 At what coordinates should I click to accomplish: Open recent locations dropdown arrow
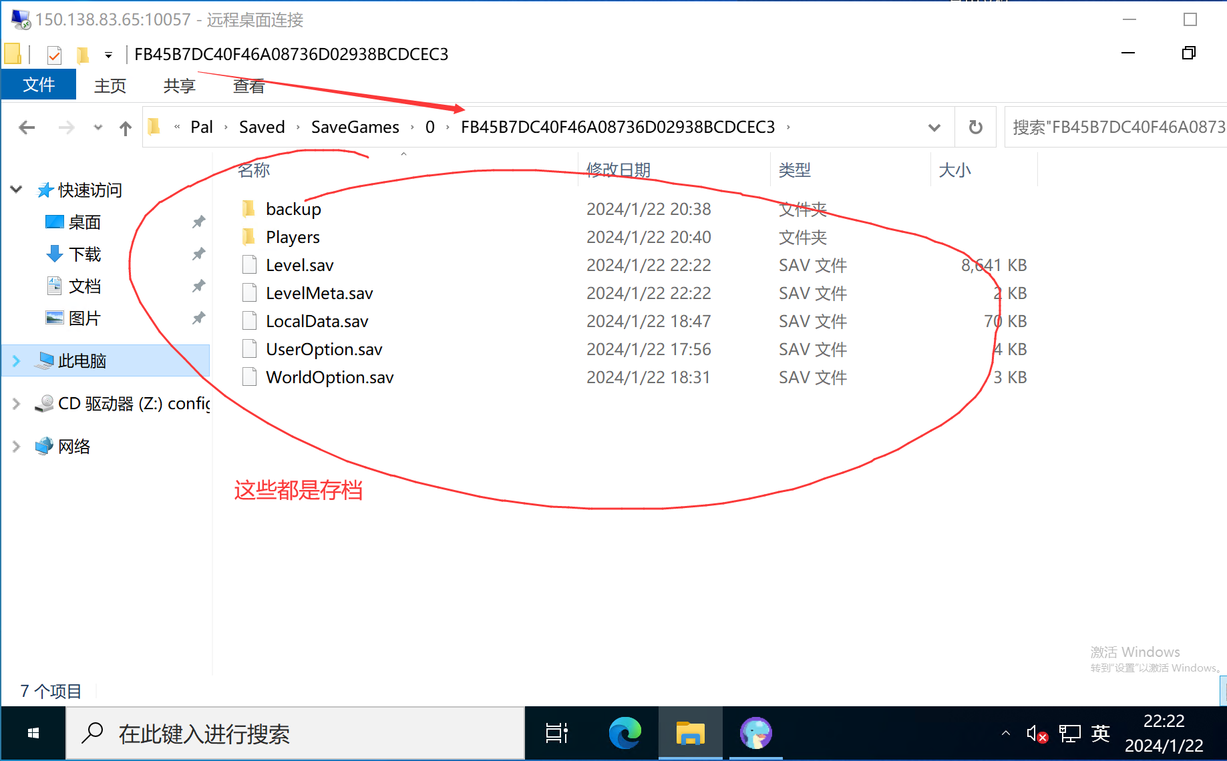tap(98, 128)
